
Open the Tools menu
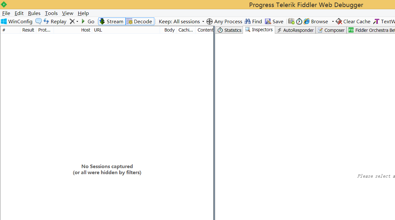(x=51, y=13)
